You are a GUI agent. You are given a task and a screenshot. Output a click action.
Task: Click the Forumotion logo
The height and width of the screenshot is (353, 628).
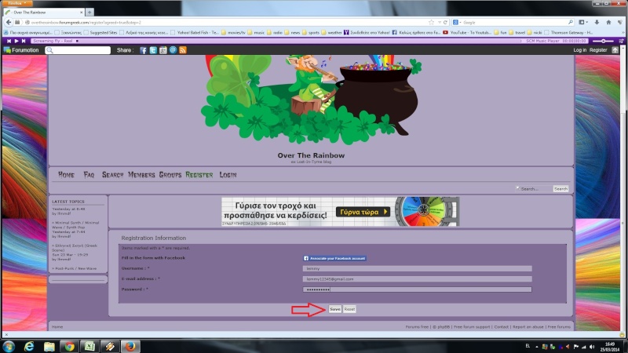(x=21, y=50)
